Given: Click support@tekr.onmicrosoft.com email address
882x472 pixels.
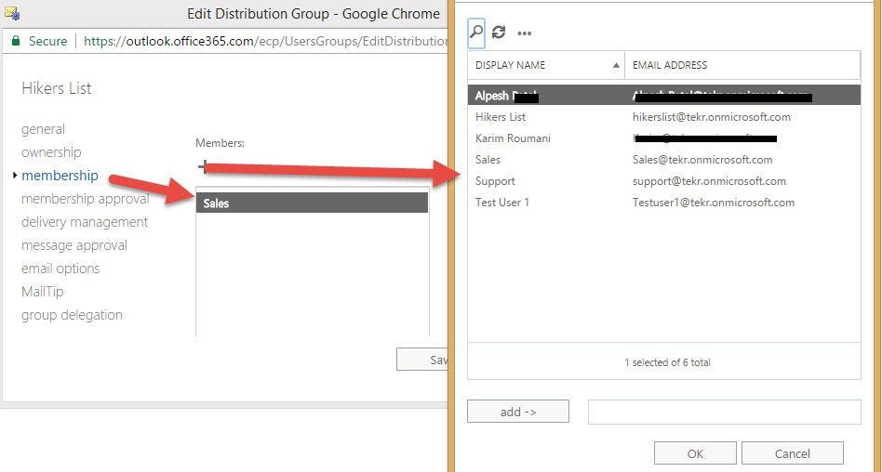Looking at the screenshot, I should (709, 181).
